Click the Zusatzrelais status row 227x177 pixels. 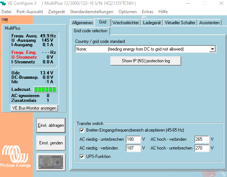point(30,100)
